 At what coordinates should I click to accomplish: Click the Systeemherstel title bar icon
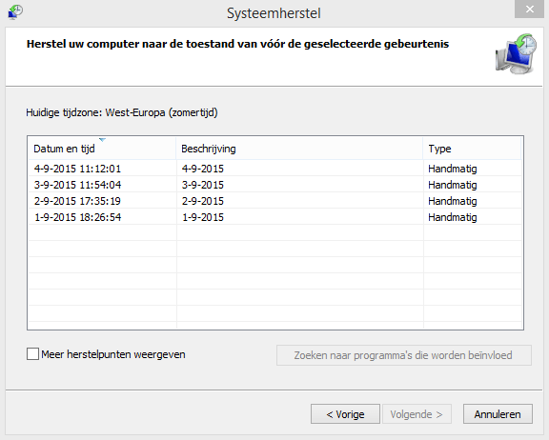click(x=15, y=11)
